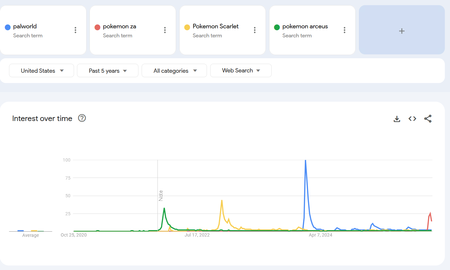Click the red pokemon za color dot
The height and width of the screenshot is (270, 450).
(98, 27)
